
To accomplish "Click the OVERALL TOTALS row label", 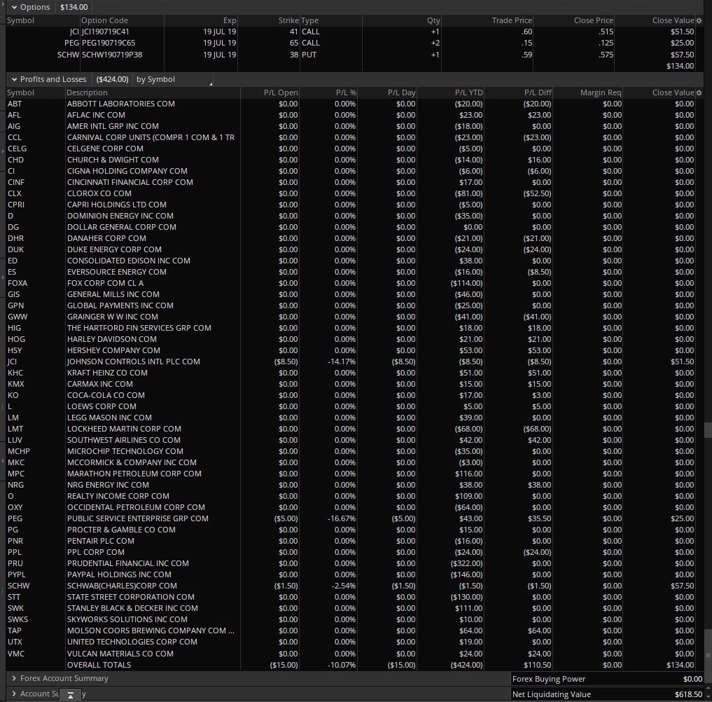I will 99,665.
